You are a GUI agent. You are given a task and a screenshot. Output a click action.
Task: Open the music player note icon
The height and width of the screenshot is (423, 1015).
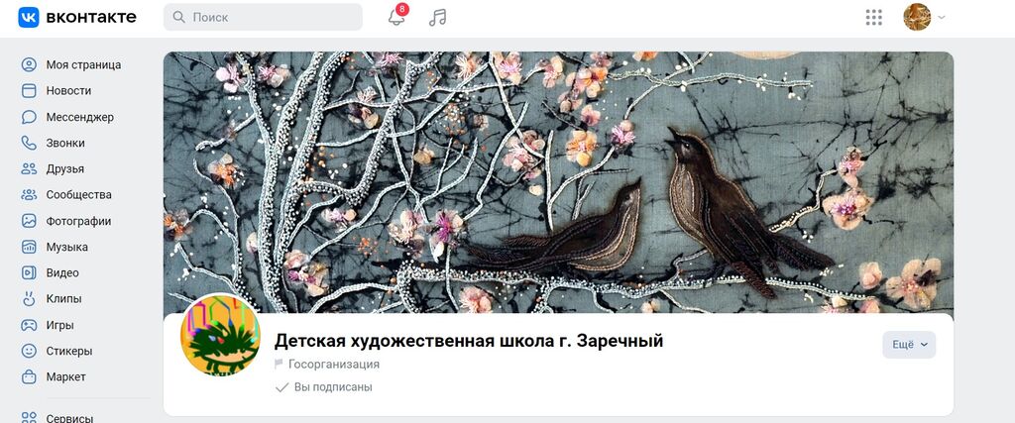(437, 18)
